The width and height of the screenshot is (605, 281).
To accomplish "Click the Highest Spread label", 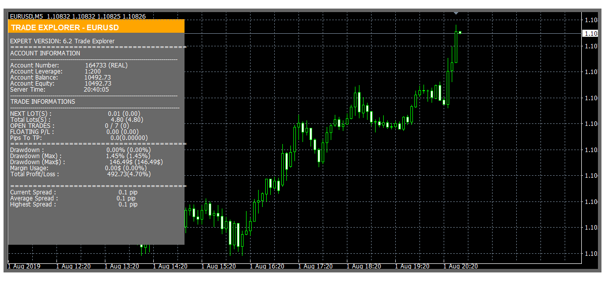I will (x=33, y=204).
